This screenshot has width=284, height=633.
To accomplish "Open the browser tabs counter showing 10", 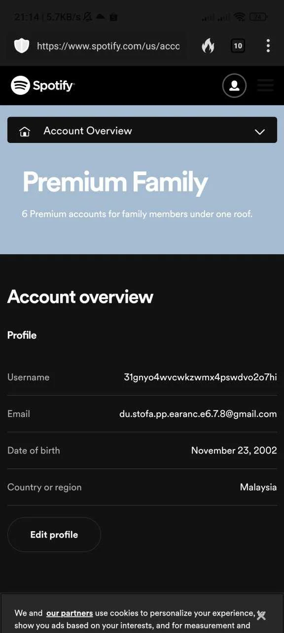I will [238, 46].
